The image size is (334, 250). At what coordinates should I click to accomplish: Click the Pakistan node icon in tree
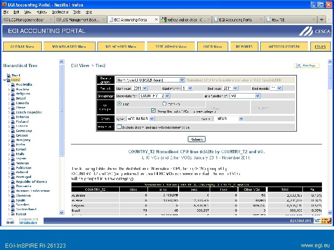click(x=13, y=168)
